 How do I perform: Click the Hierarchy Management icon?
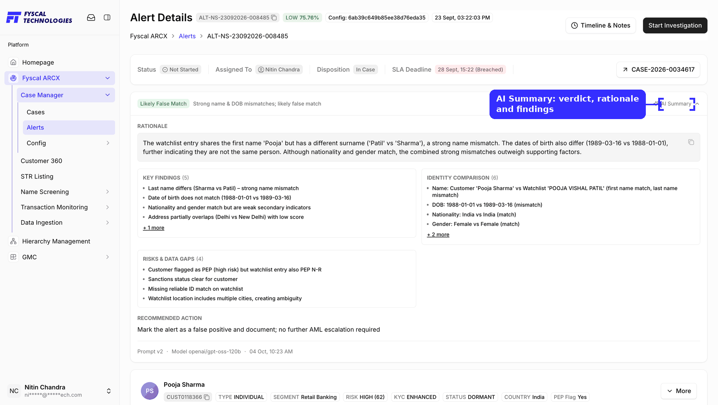13,242
